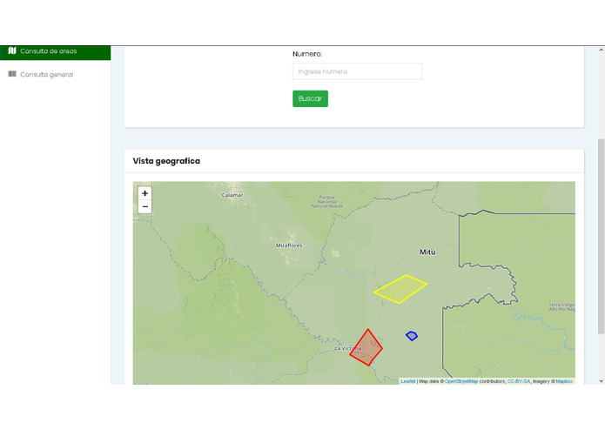Open Consulta de areas in sidebar
Viewport: 605px width, 430px height.
click(x=55, y=51)
